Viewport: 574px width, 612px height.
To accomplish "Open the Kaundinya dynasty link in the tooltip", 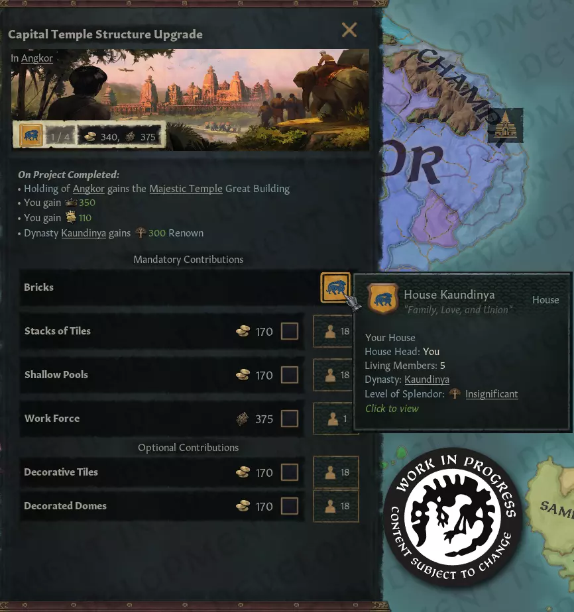I will click(x=427, y=380).
